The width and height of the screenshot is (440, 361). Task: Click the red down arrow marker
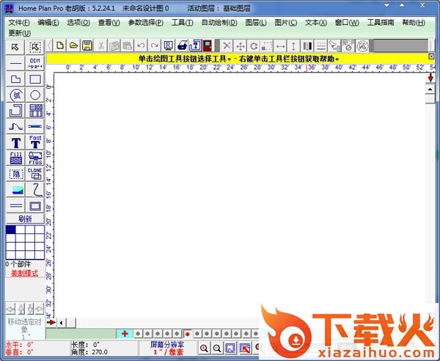coord(430,78)
